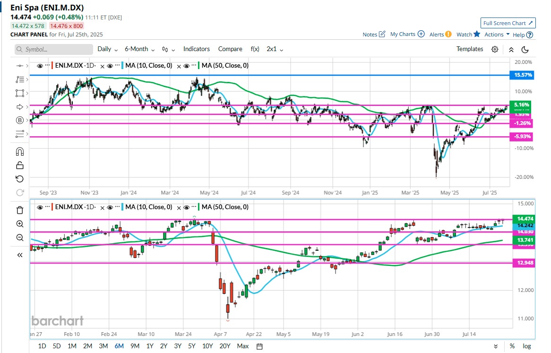Open the Help link

click(x=523, y=35)
